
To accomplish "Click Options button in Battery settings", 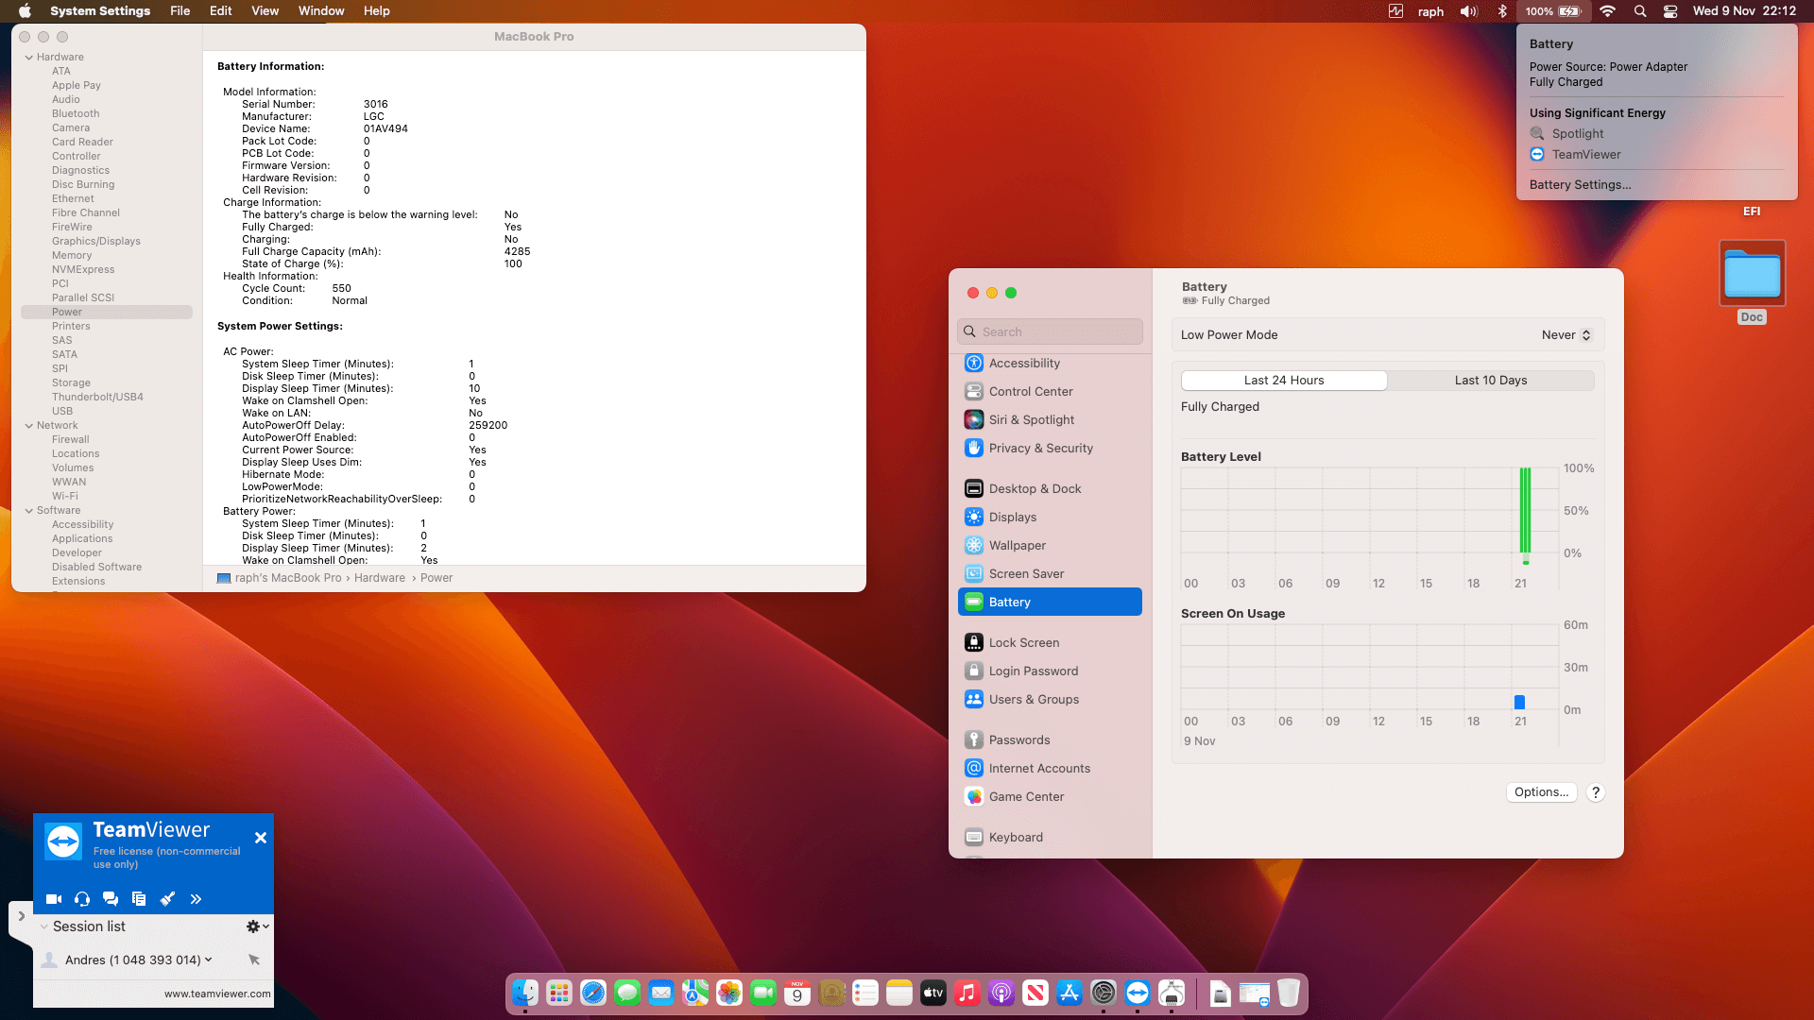I will point(1541,792).
